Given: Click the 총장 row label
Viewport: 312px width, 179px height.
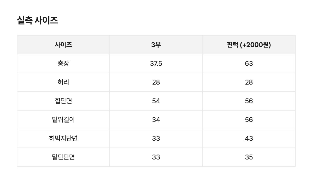Looking at the screenshot, I should [63, 63].
